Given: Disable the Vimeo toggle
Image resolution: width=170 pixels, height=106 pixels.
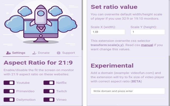Looking at the screenshot, I should tap(49, 100).
